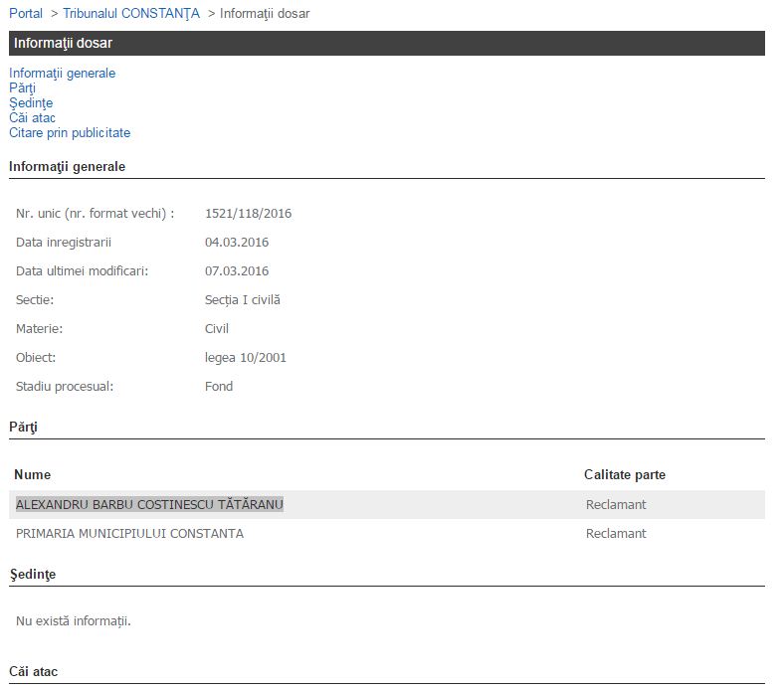This screenshot has height=691, width=784.
Task: Select PRIMARIA MUNICIPIULUI CONSTANTA party row
Action: pyautogui.click(x=129, y=534)
